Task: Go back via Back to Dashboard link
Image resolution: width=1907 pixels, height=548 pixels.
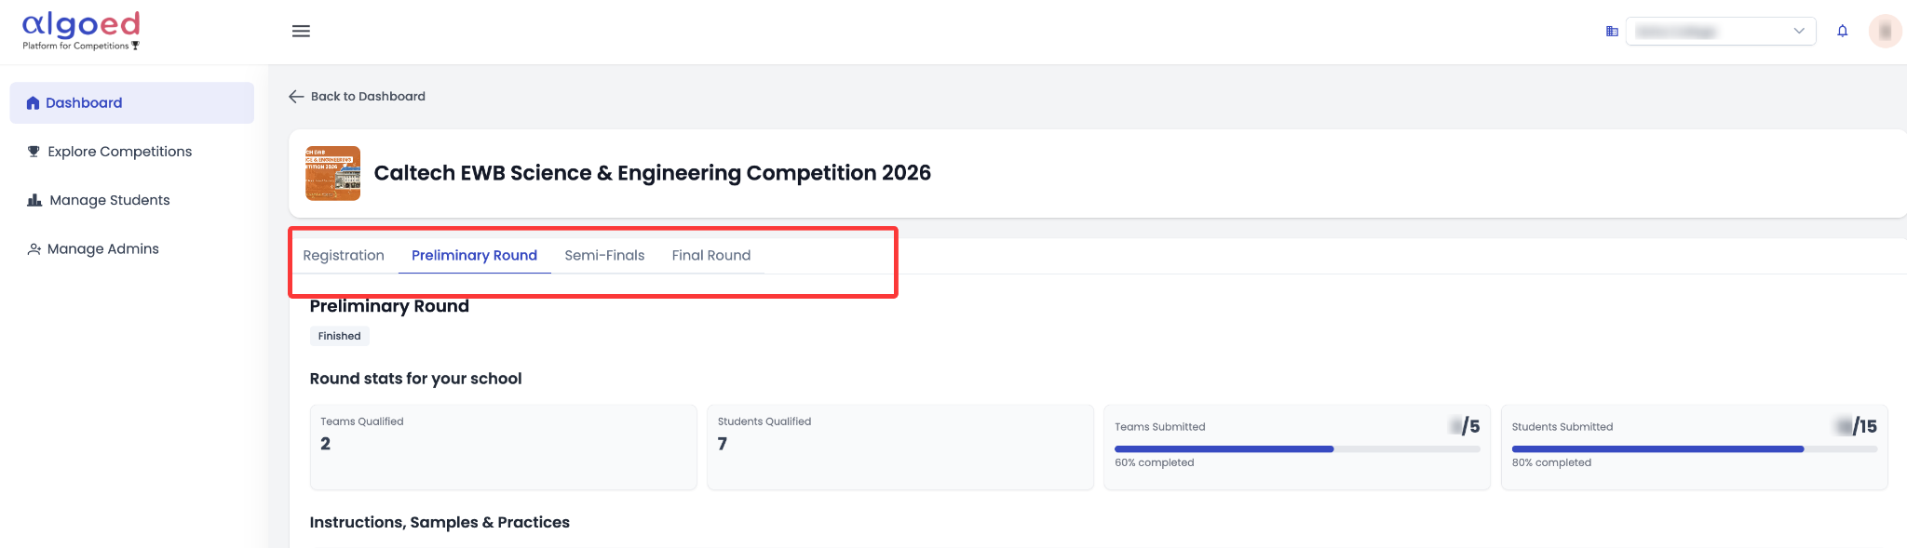Action: (x=358, y=96)
